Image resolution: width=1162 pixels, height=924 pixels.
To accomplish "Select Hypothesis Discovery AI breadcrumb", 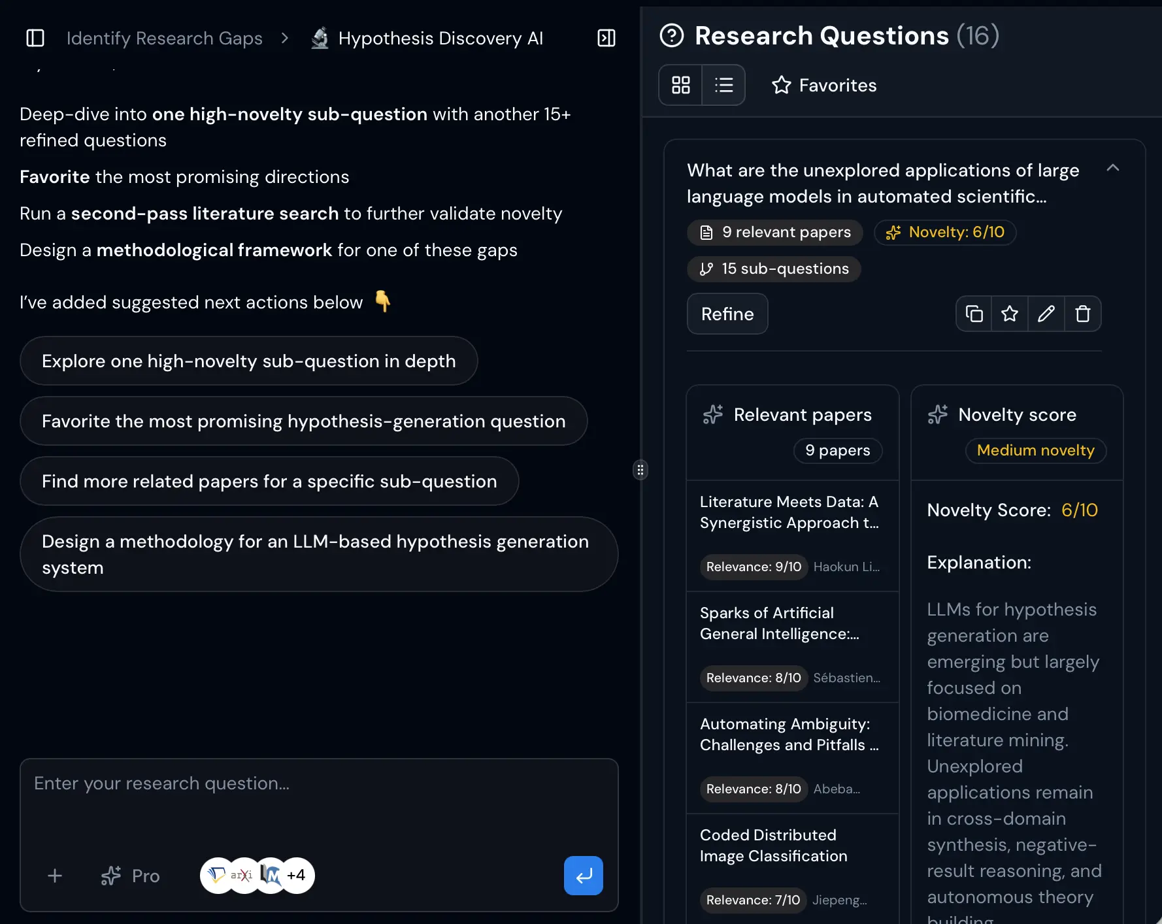I will [440, 38].
